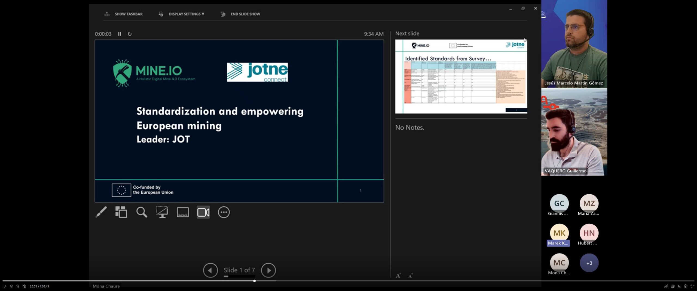Image resolution: width=697 pixels, height=291 pixels.
Task: Click the speaker voice icon in player bar
Action: (666, 286)
